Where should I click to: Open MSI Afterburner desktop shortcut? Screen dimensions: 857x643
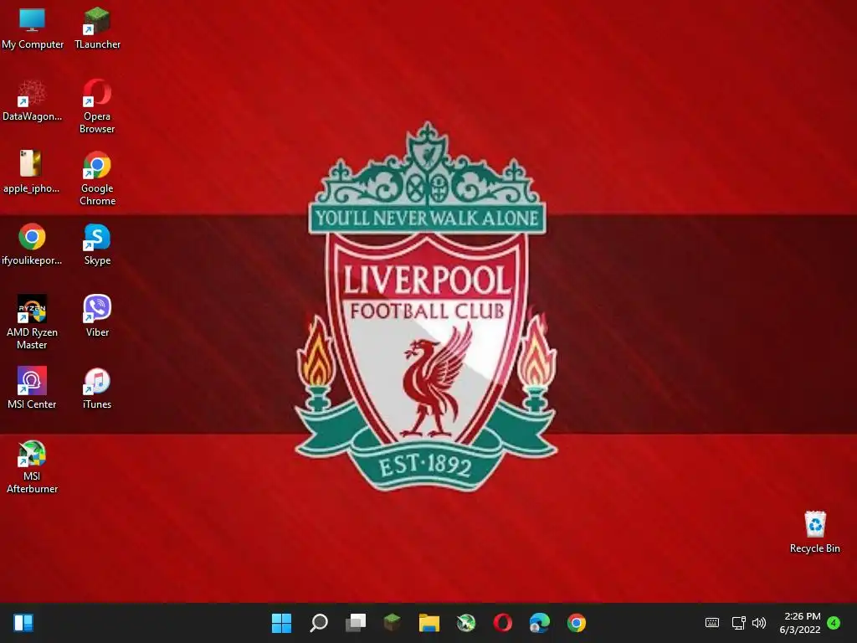click(x=32, y=466)
